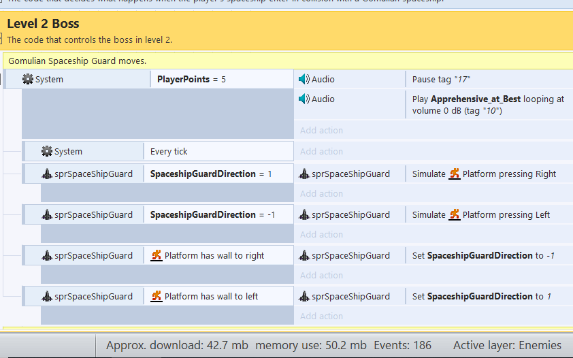Select the Audio speaker icon for Play Apprehensive_at_Best

(304, 99)
